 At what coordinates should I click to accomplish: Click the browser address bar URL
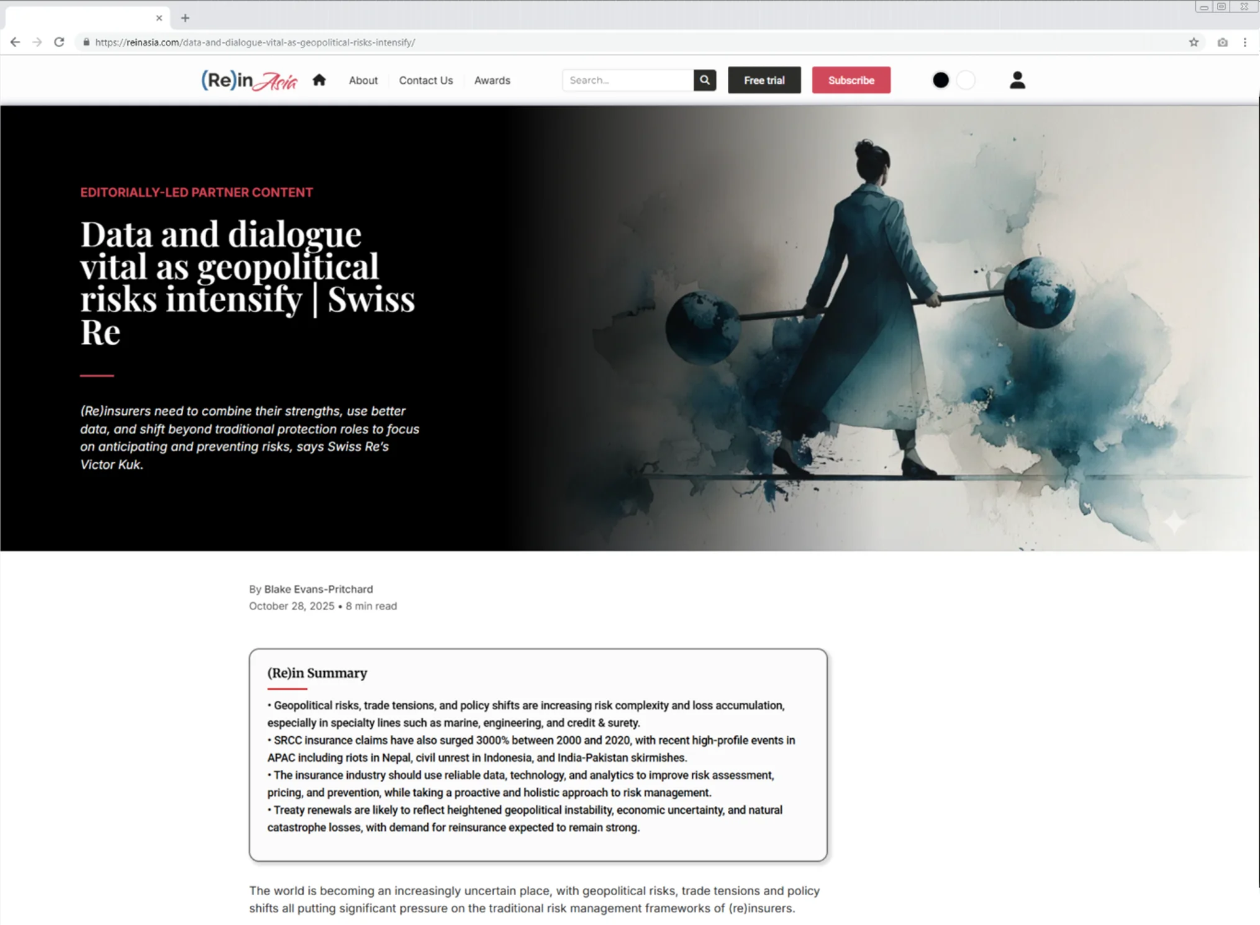(255, 42)
